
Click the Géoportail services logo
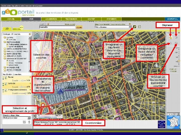click(x=18, y=12)
